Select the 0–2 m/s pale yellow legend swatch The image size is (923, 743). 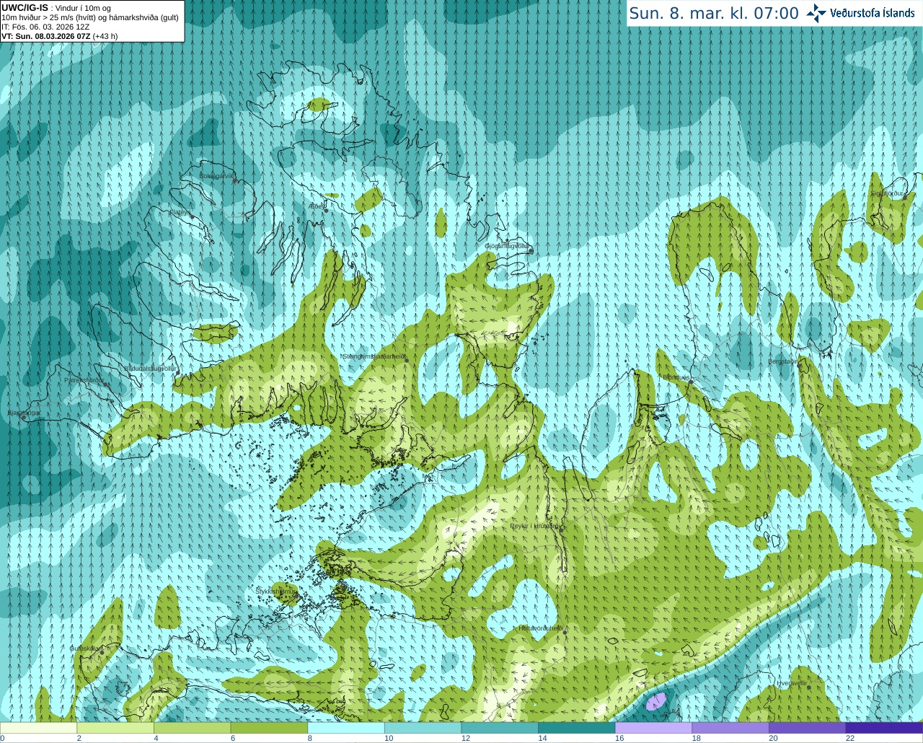[38, 728]
